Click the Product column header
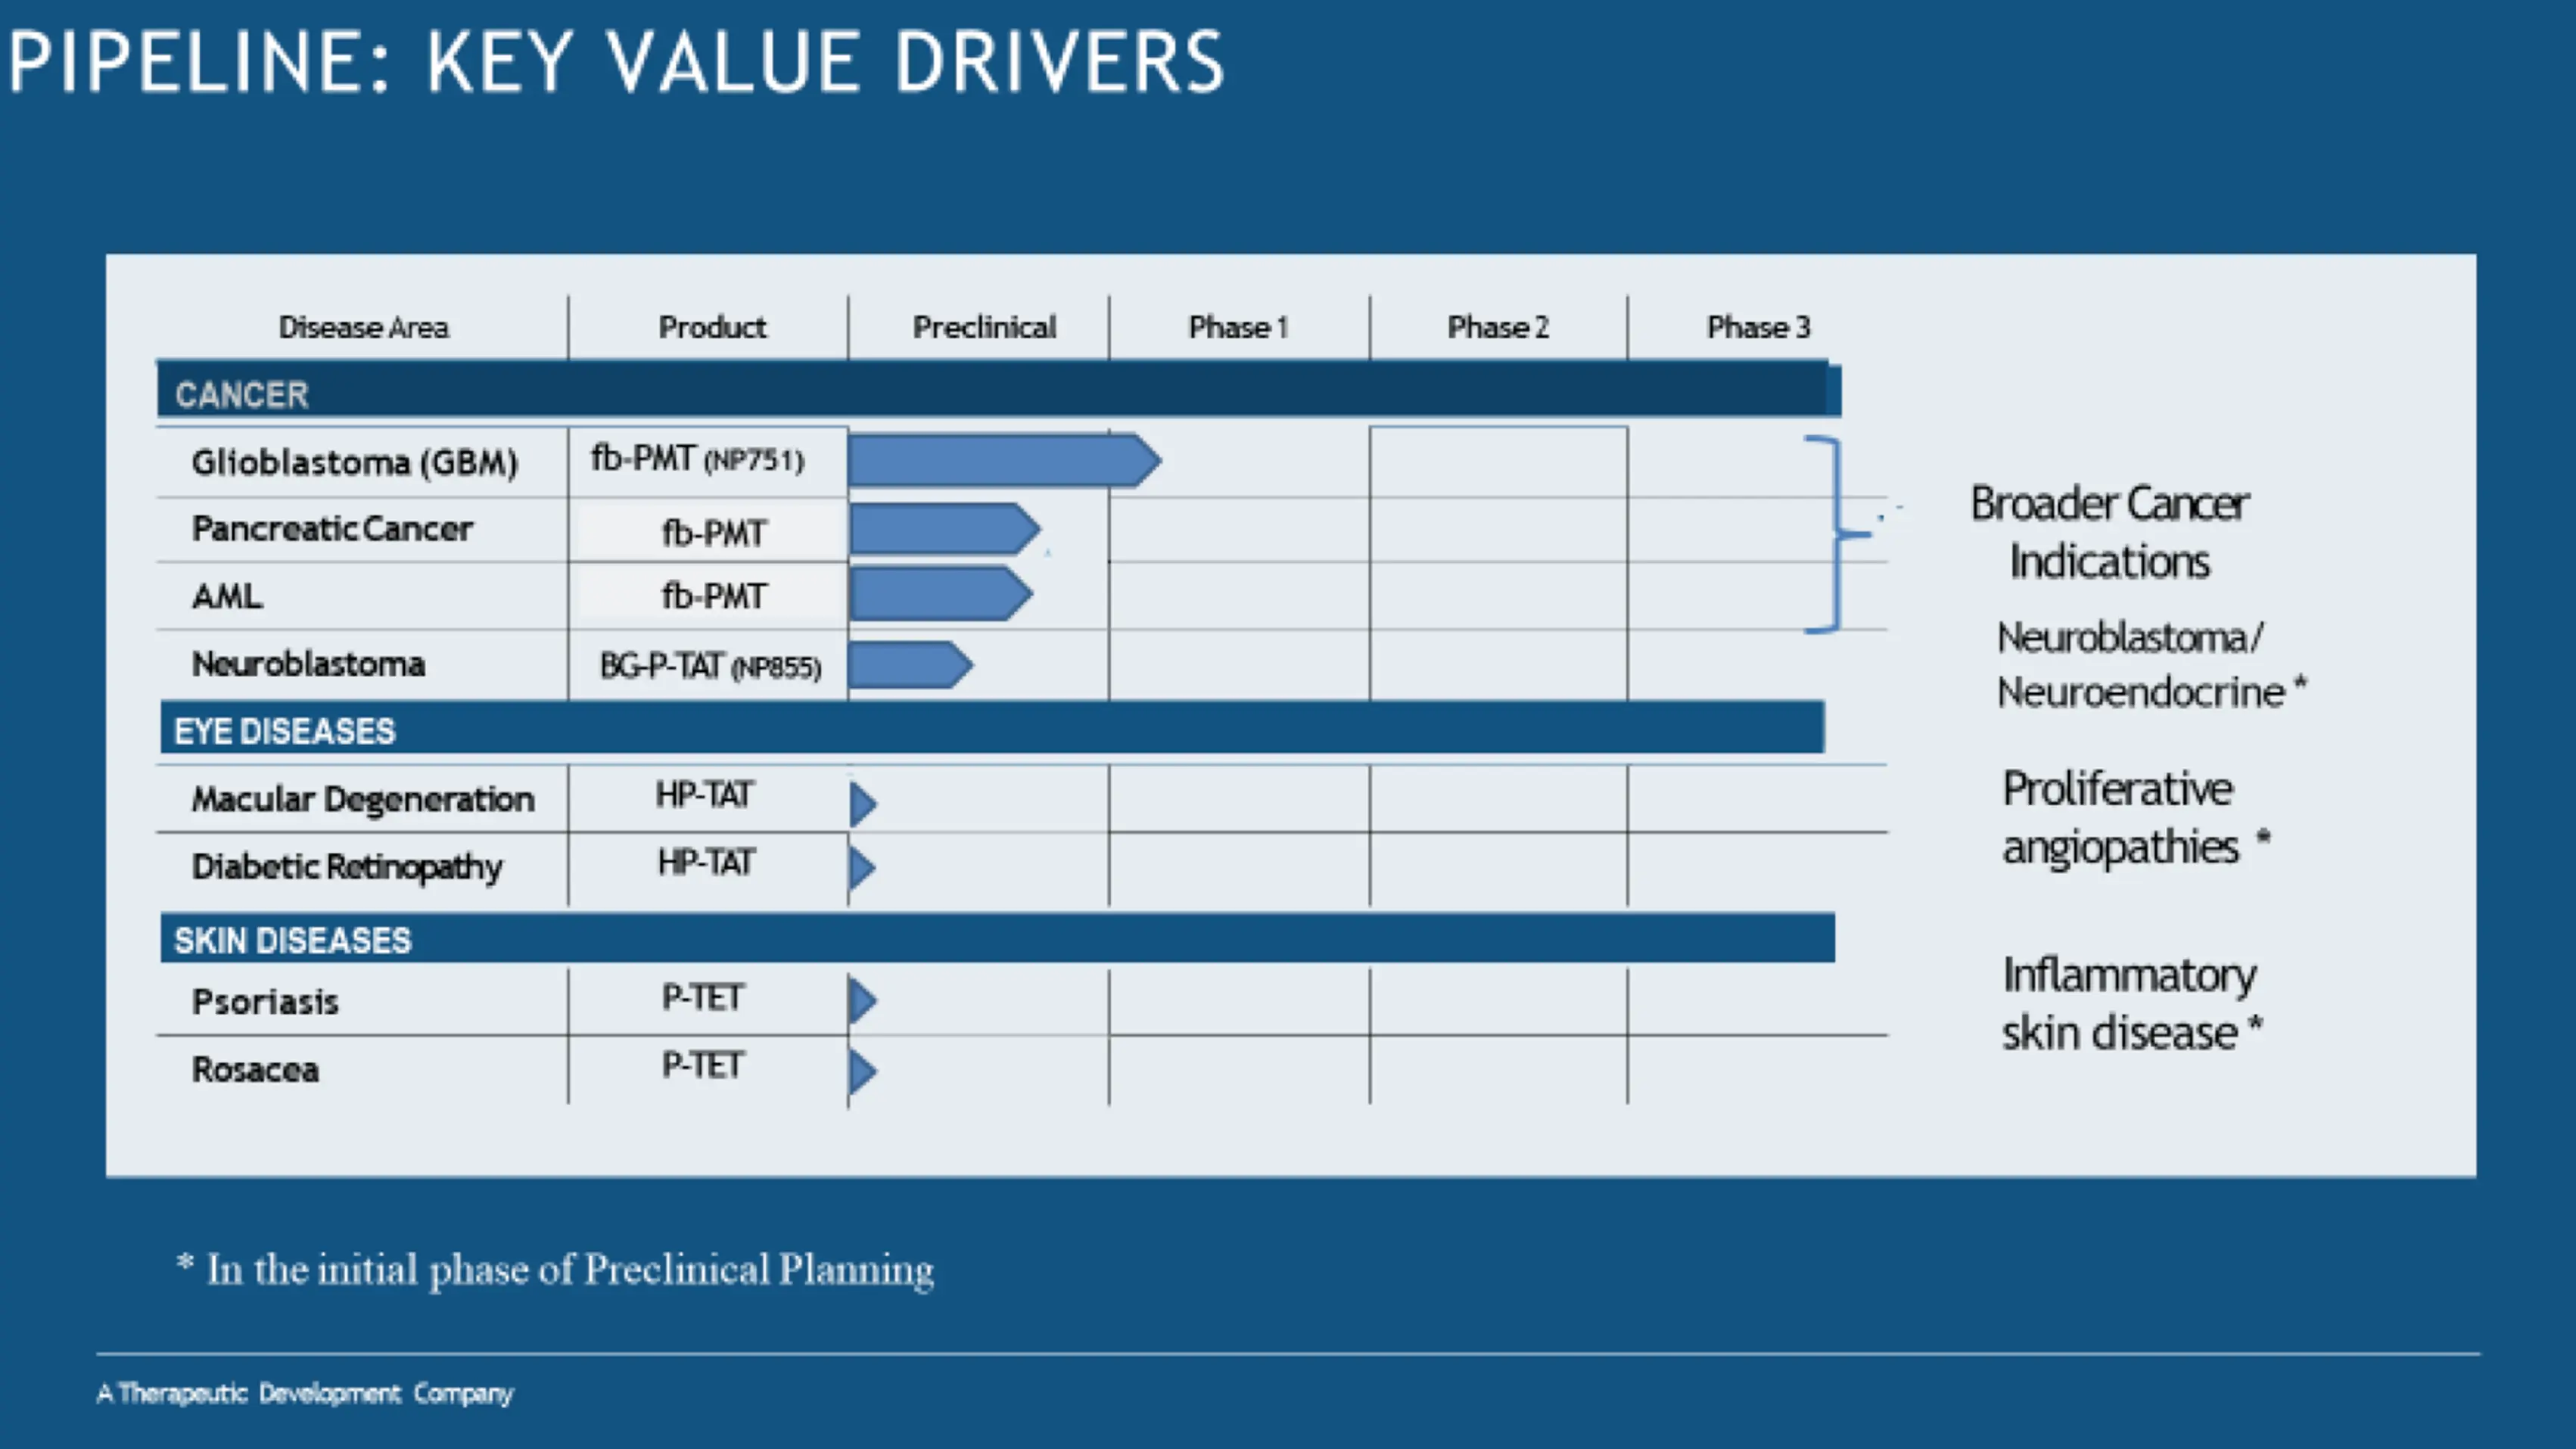The width and height of the screenshot is (2576, 1449). click(x=712, y=327)
